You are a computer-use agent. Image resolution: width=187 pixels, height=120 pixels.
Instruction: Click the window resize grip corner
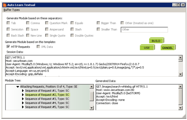pos(184,116)
